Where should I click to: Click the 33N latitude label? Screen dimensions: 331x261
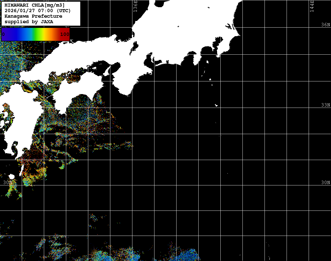[325, 105]
